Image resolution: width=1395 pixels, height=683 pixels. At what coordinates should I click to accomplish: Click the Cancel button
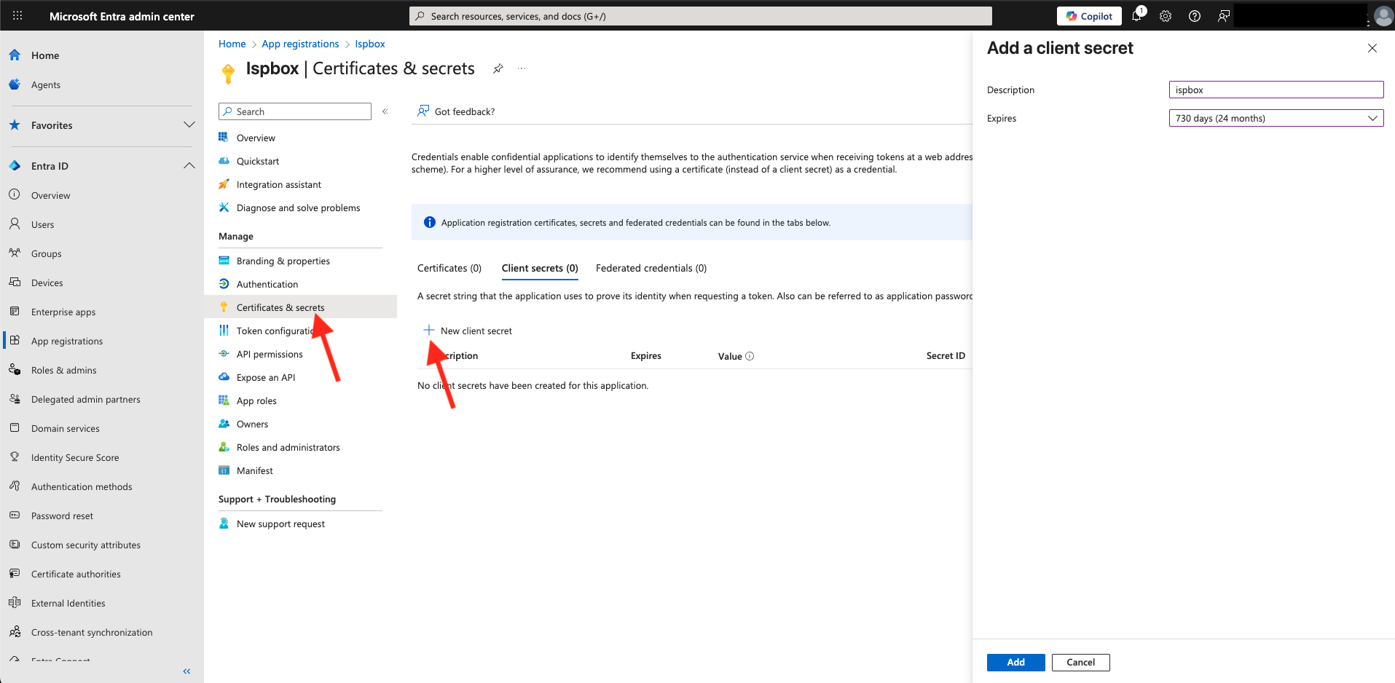point(1080,662)
